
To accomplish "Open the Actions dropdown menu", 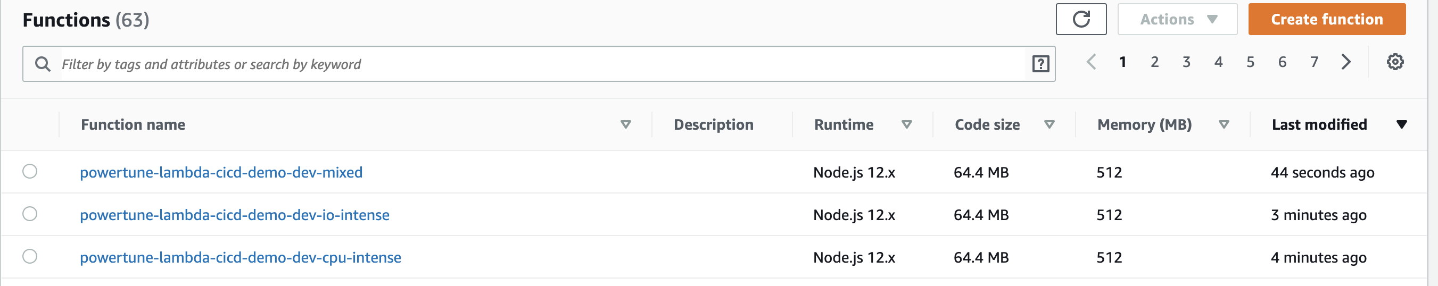I will pos(1177,20).
